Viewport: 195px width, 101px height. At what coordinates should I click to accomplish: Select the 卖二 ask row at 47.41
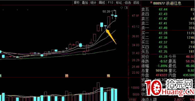[x=168, y=23]
